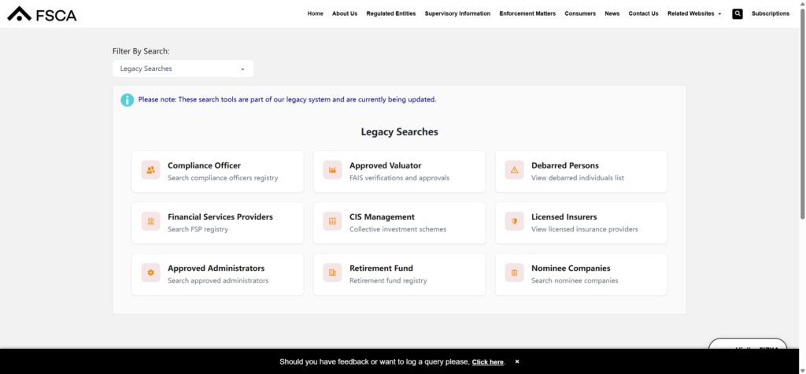This screenshot has height=374, width=806.
Task: Open the Regulated Entities menu
Action: tap(390, 13)
